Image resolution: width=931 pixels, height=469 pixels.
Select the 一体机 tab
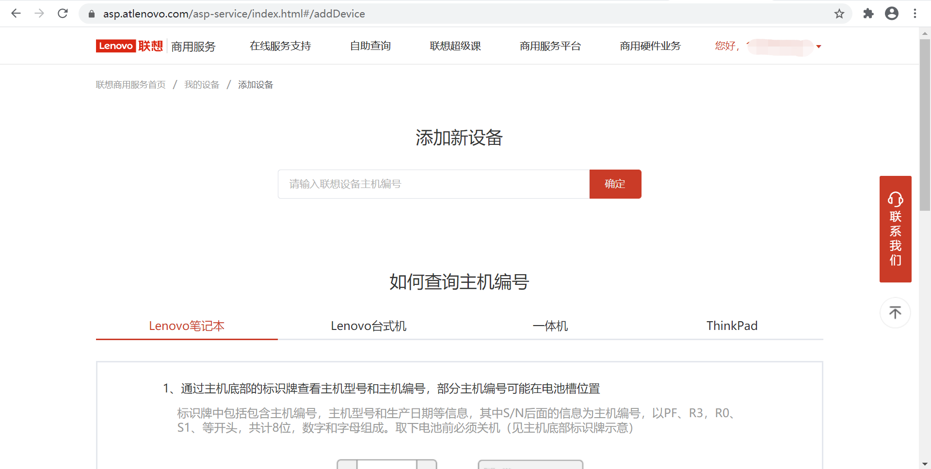pyautogui.click(x=550, y=326)
